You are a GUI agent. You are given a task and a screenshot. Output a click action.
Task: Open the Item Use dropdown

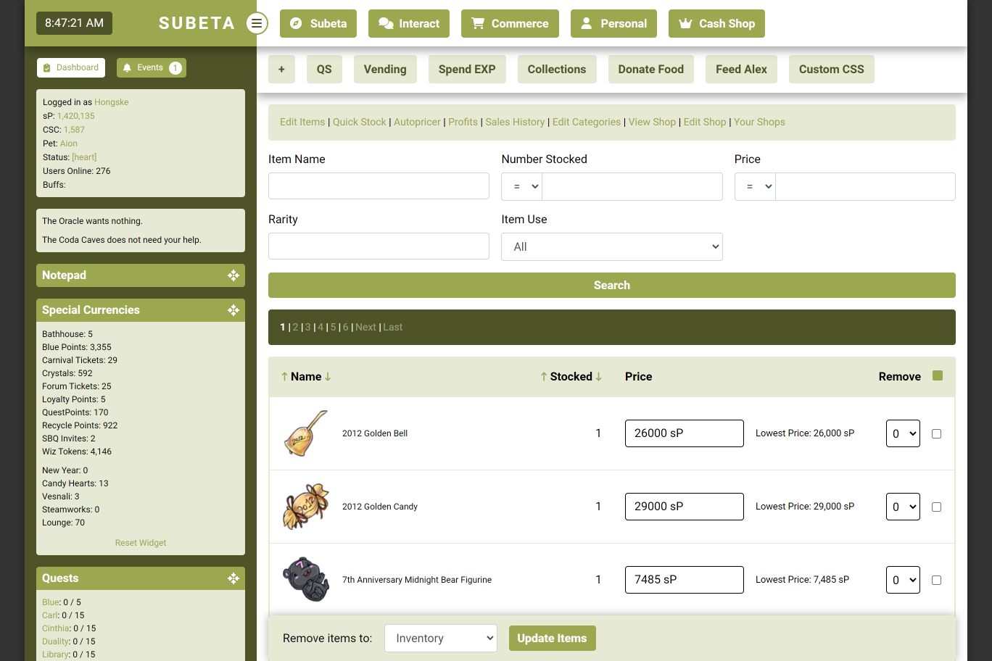pyautogui.click(x=611, y=247)
